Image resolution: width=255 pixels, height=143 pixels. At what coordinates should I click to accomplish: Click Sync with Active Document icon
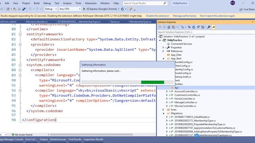click(x=189, y=27)
